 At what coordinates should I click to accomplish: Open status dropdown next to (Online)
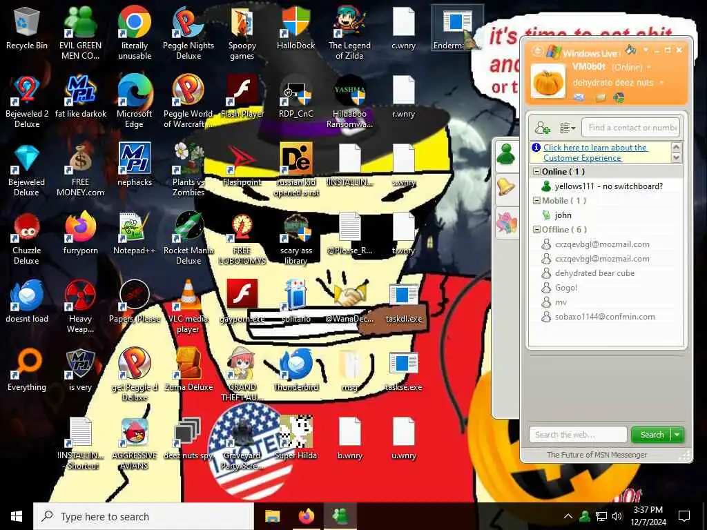[649, 67]
